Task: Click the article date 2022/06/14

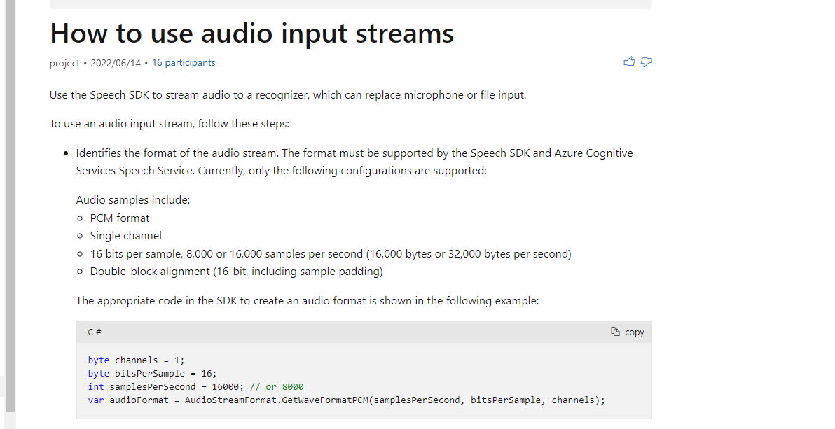Action: pyautogui.click(x=116, y=62)
